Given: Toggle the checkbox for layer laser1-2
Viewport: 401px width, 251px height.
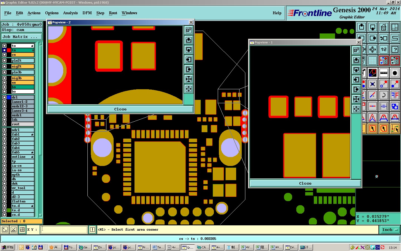Looking at the screenshot, I should tap(4, 102).
